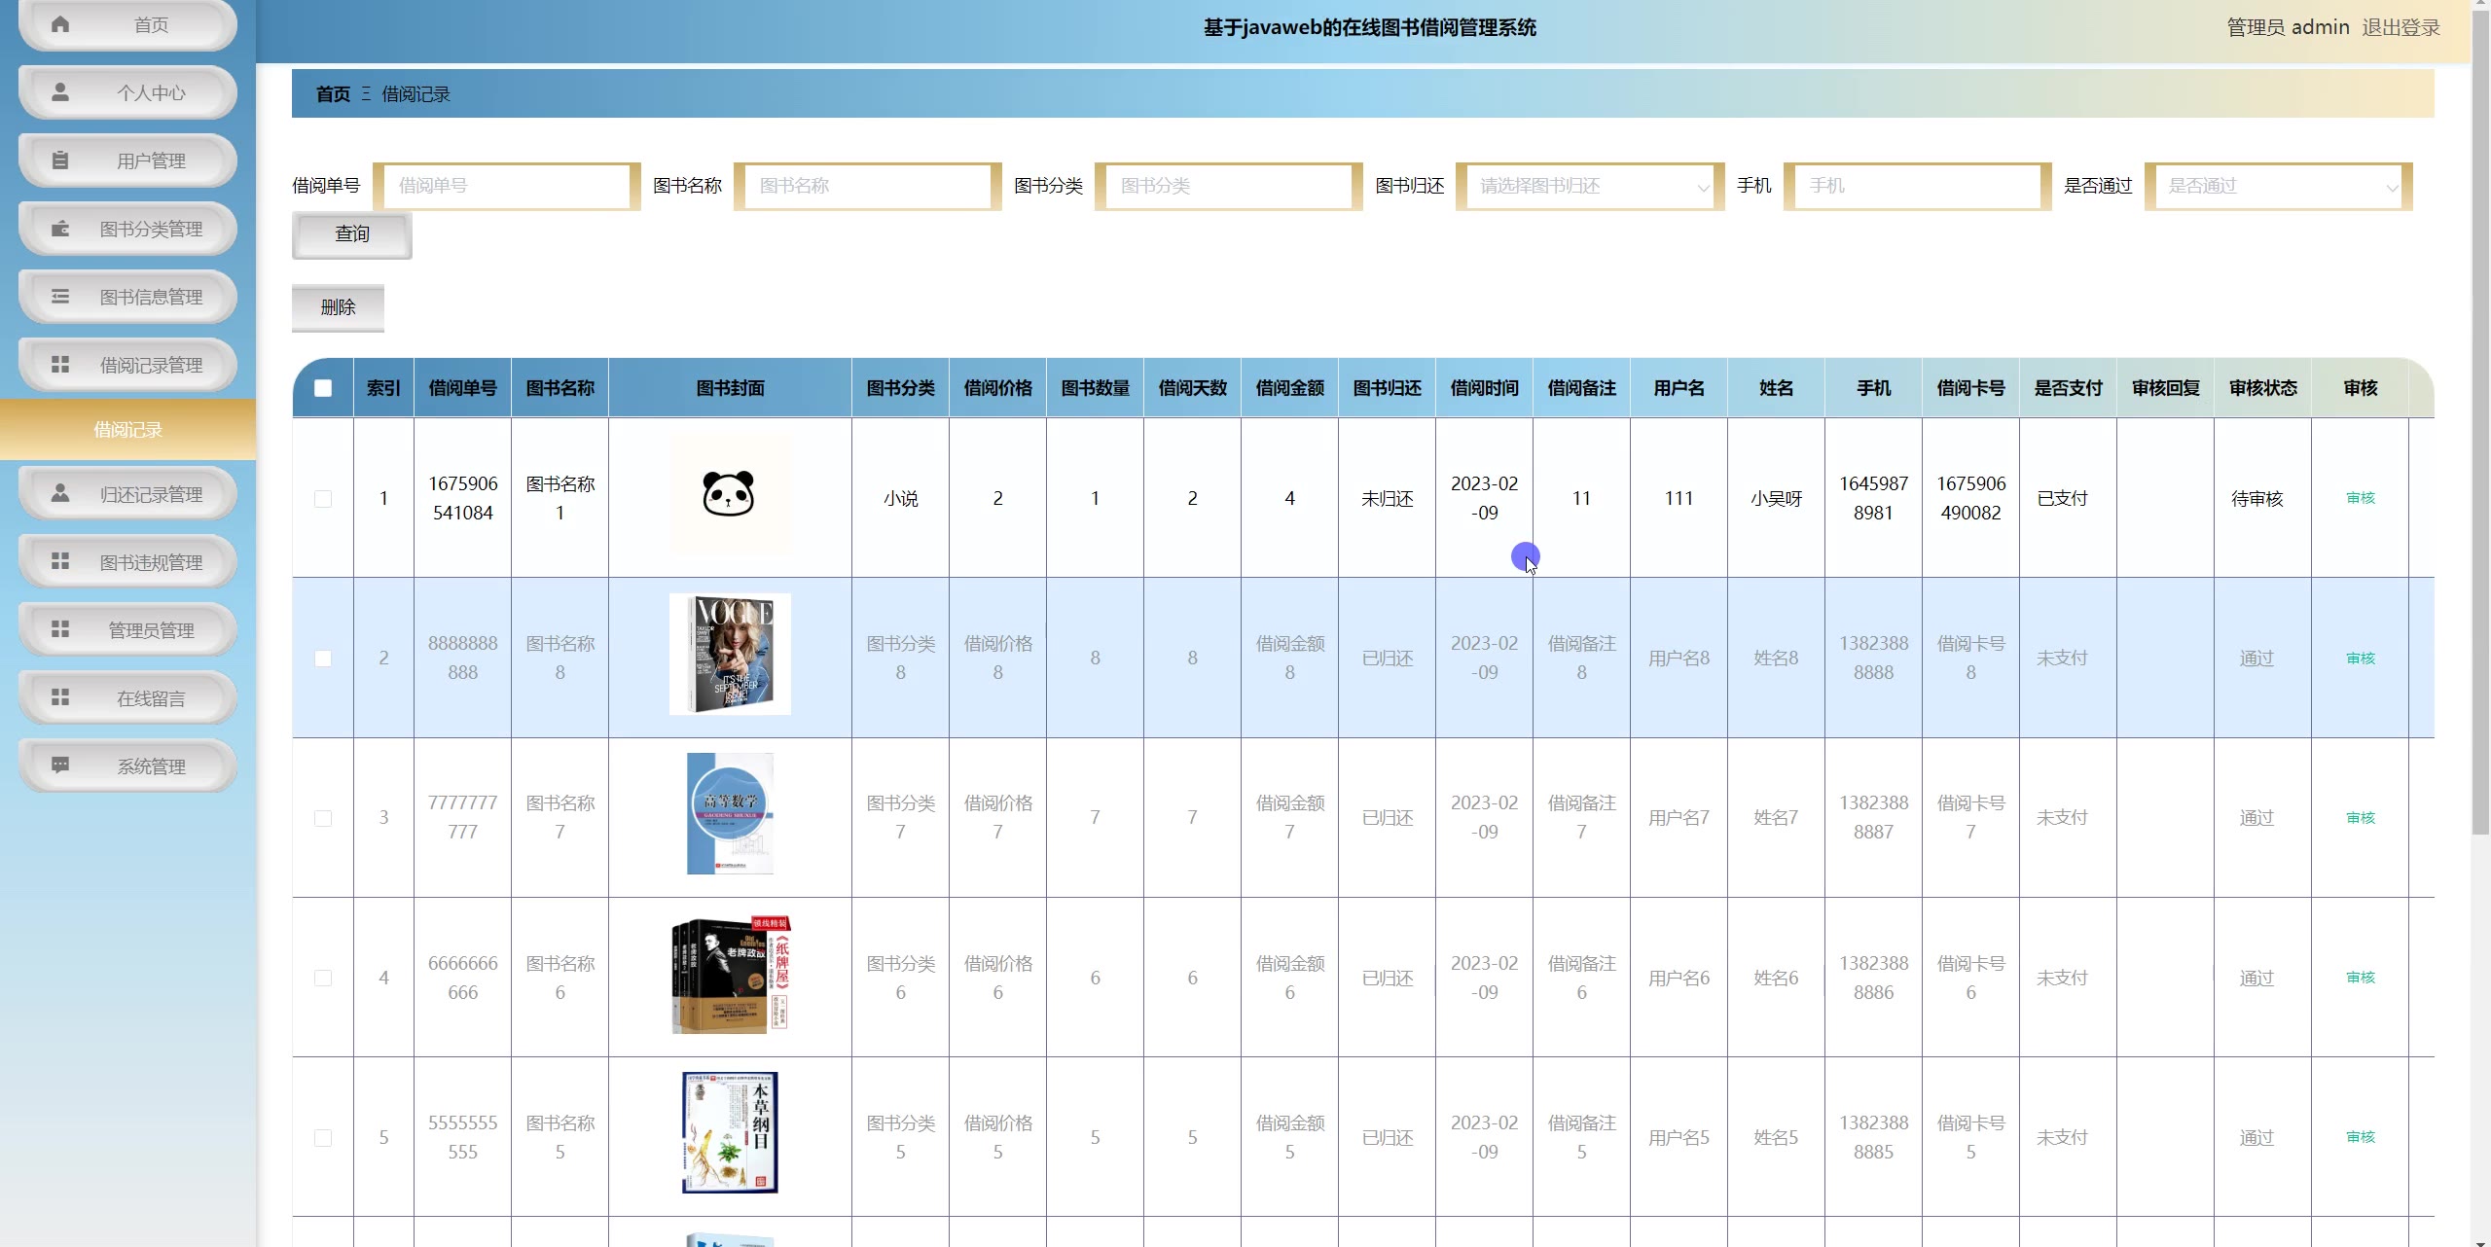The width and height of the screenshot is (2491, 1247).
Task: Open the 是否通过 dropdown filter
Action: click(2278, 186)
